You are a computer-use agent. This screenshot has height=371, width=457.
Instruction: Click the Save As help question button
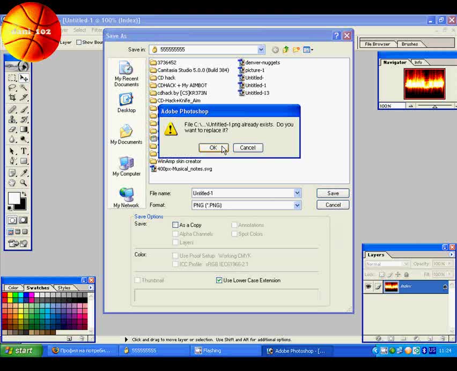[x=336, y=35]
